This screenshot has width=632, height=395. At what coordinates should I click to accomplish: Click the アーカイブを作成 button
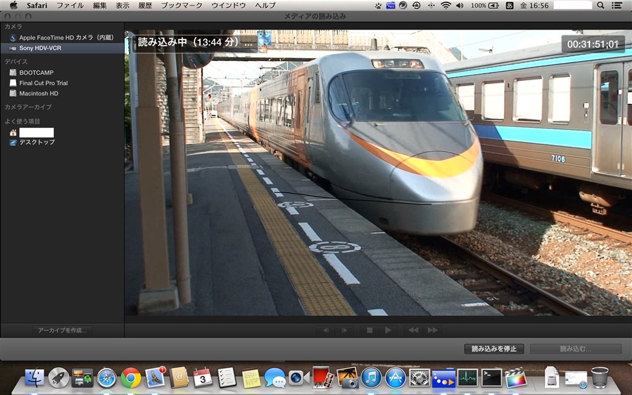[62, 330]
